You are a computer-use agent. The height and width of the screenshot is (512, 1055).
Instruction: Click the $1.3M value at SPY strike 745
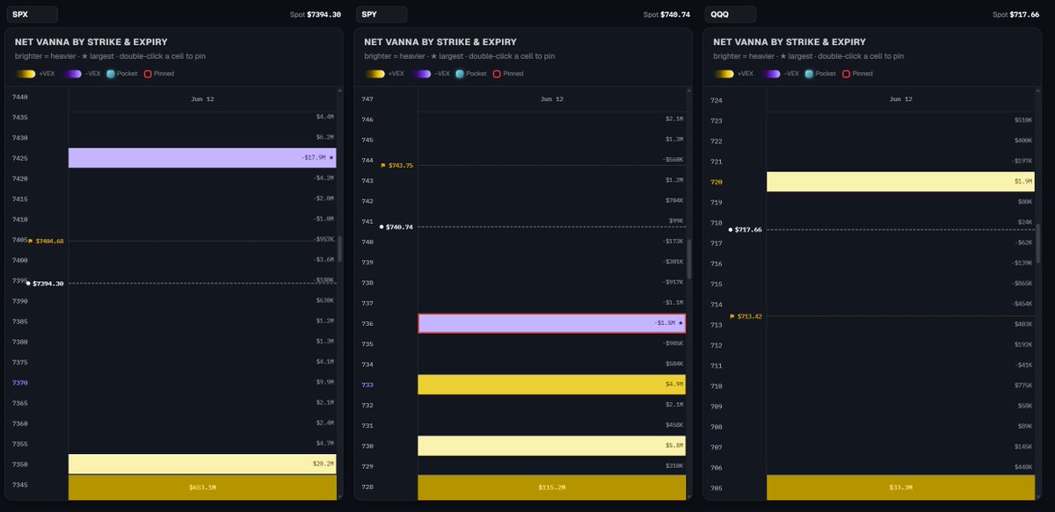[673, 140]
